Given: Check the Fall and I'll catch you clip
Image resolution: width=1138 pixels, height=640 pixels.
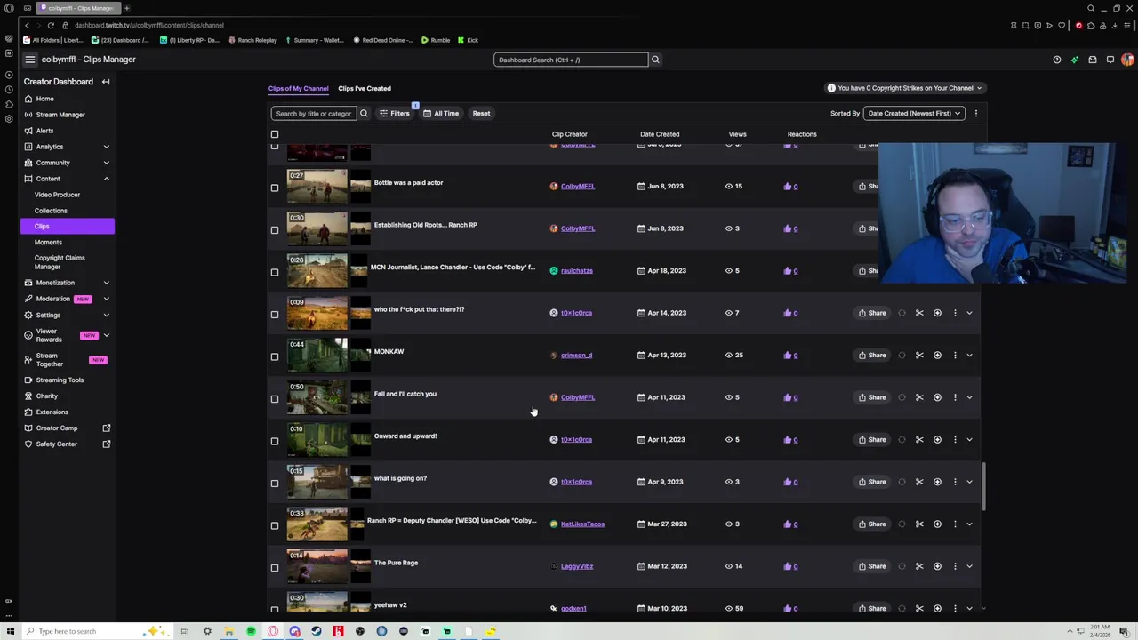Looking at the screenshot, I should coord(275,399).
